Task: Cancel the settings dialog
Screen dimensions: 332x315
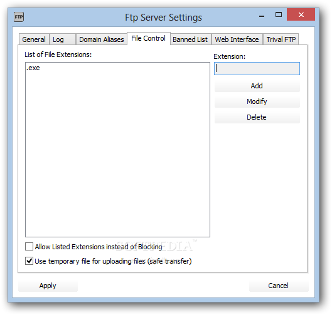Action: point(279,286)
